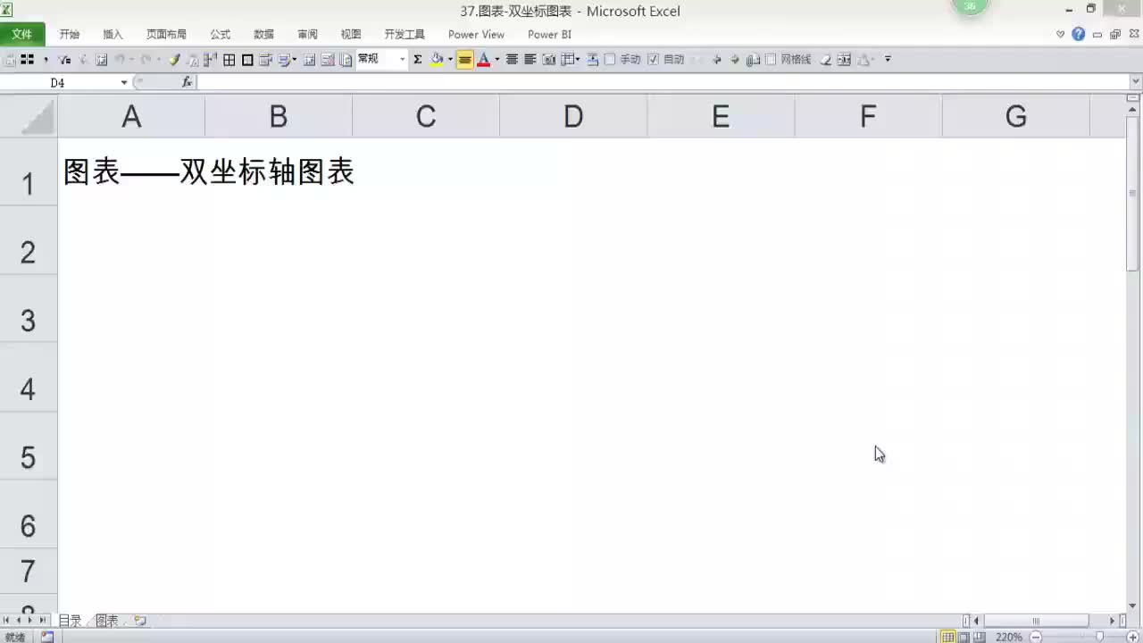Screen dimensions: 1143x643
Task: Click the 220% zoom level
Action: pyautogui.click(x=1009, y=637)
